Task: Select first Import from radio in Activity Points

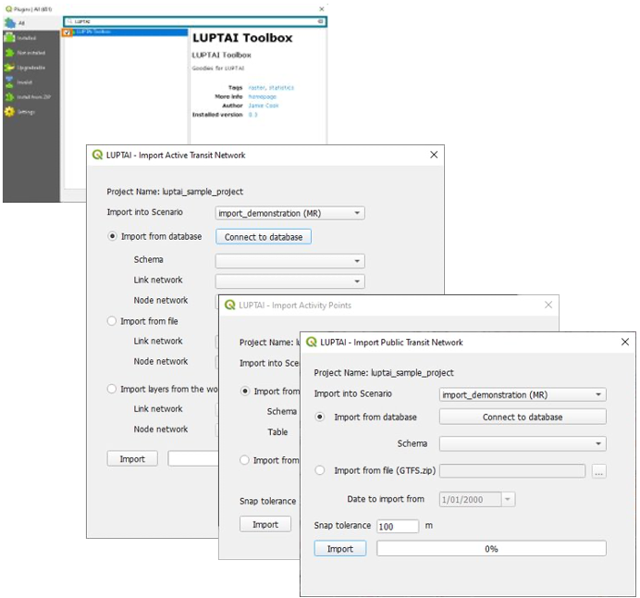Action: (244, 391)
